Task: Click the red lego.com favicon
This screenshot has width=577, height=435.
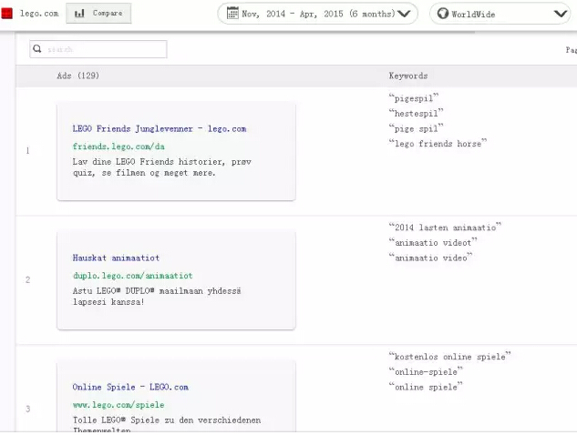Action: pyautogui.click(x=6, y=14)
